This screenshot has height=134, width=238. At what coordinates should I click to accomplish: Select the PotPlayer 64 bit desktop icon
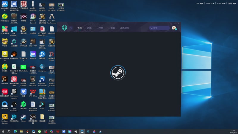tap(4, 56)
